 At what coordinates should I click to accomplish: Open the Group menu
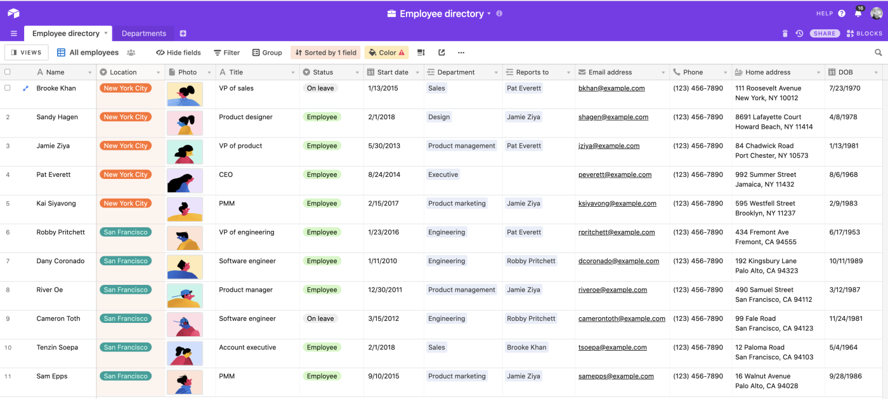click(267, 53)
